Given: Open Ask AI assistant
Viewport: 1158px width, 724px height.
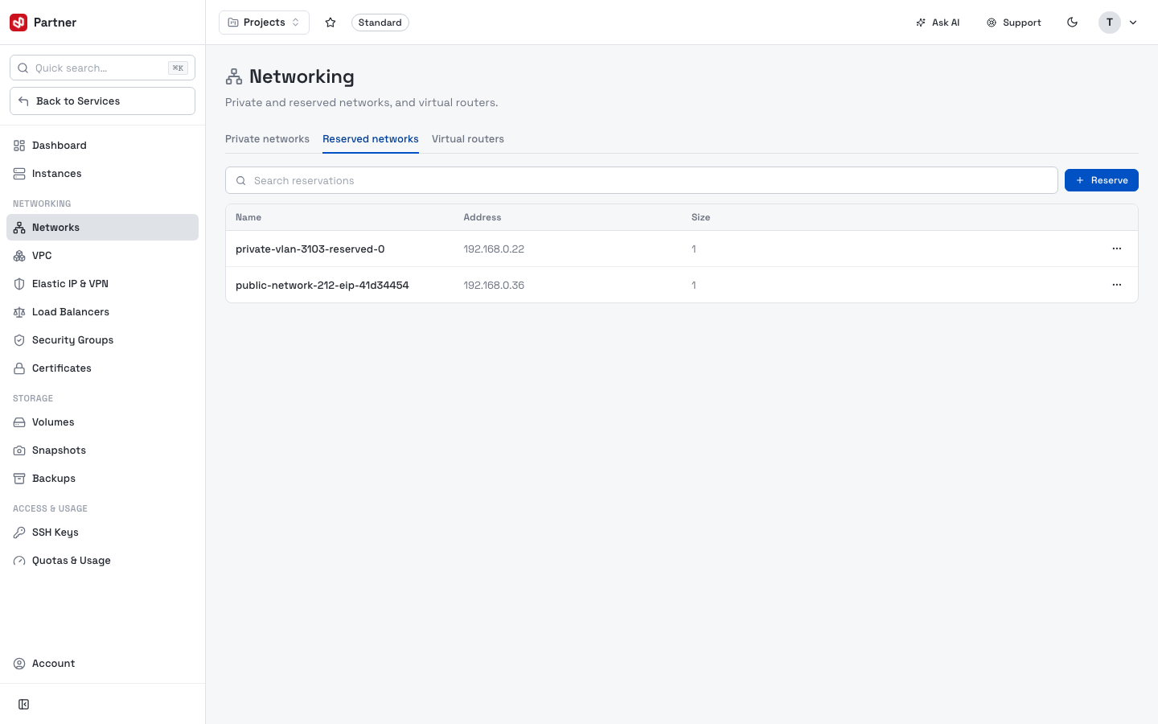Looking at the screenshot, I should [x=938, y=23].
